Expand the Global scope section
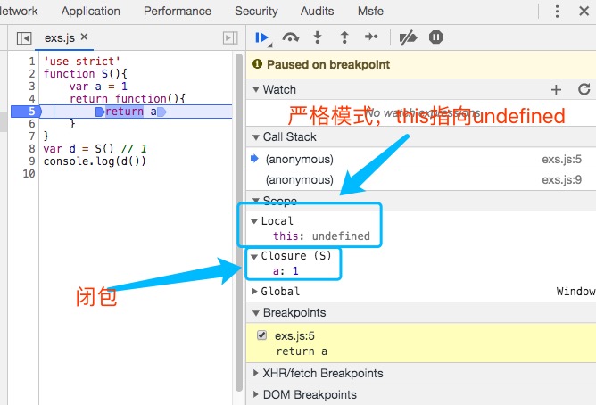Screen dimensions: 596x405 point(254,292)
